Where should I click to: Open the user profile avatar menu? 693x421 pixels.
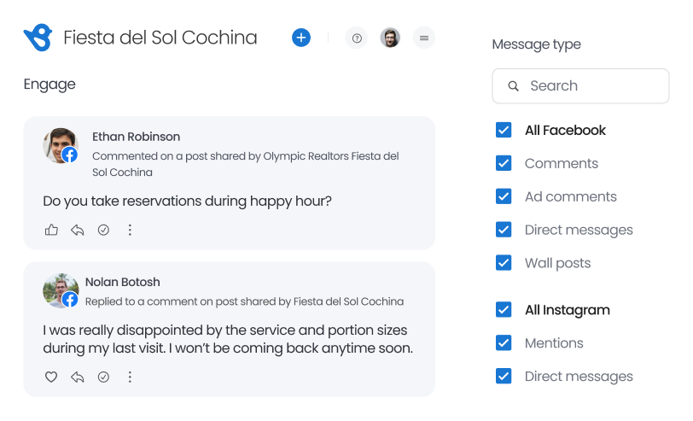390,38
